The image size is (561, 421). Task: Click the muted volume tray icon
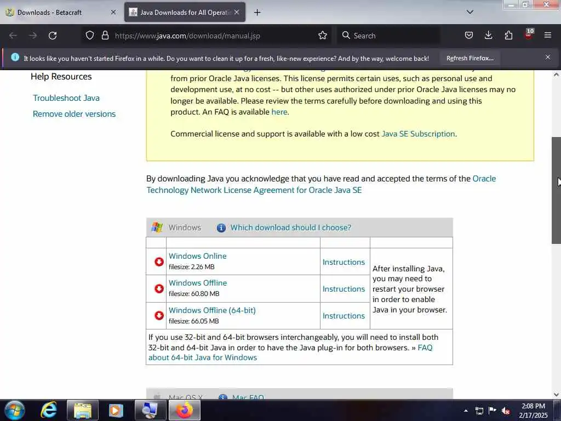pos(506,411)
